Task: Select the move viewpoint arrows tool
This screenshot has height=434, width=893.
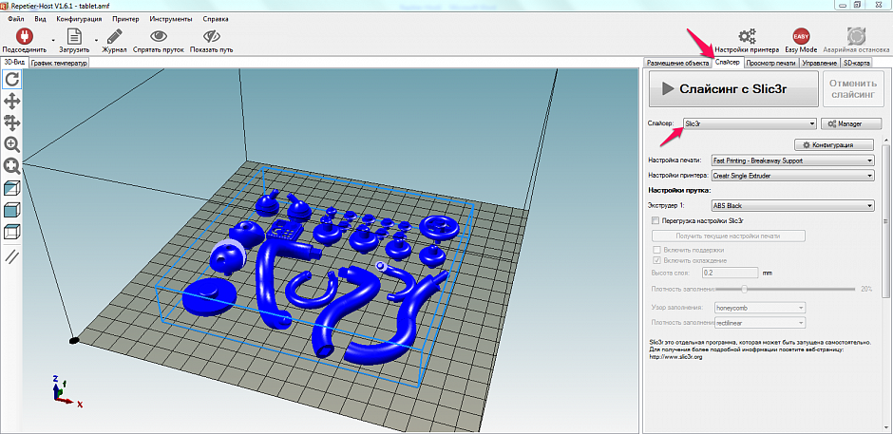Action: (x=13, y=101)
